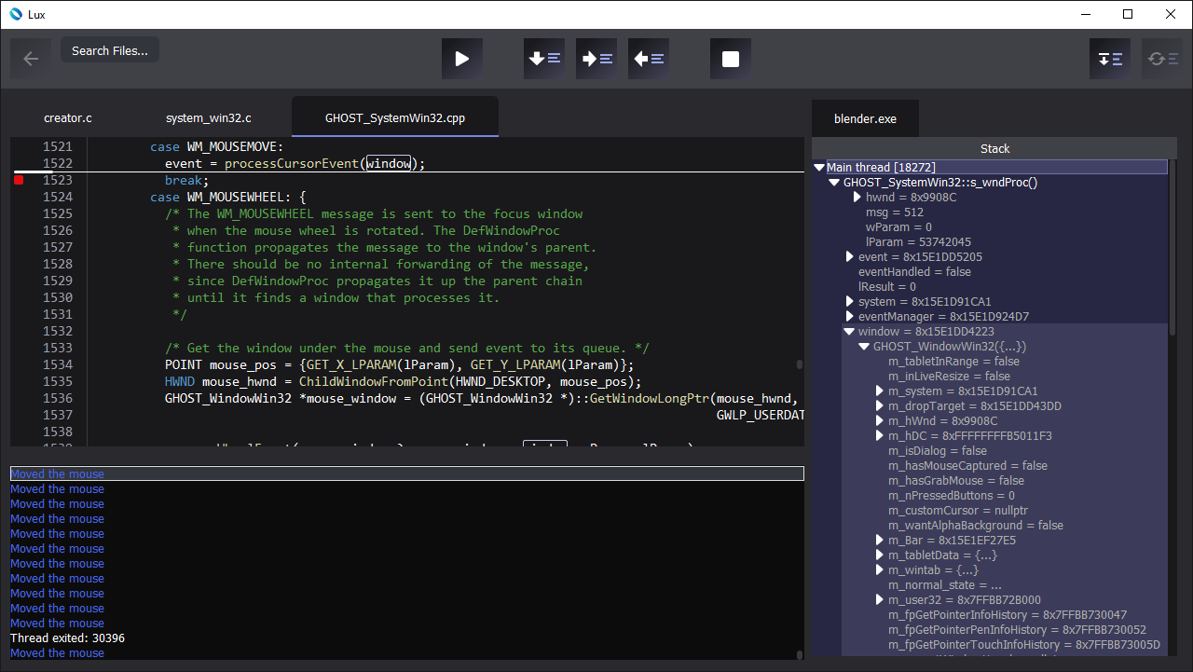Viewport: 1193px width, 672px height.
Task: Click line number 1534 in the gutter
Action: click(x=58, y=364)
